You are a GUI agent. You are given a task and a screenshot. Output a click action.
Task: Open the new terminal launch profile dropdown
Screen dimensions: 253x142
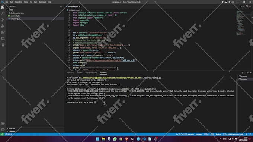[245, 73]
